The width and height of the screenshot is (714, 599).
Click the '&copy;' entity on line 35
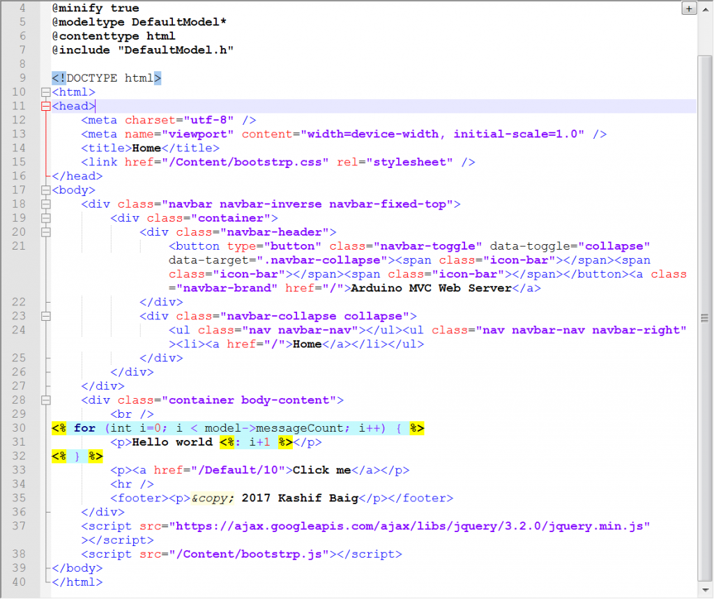[x=213, y=499]
